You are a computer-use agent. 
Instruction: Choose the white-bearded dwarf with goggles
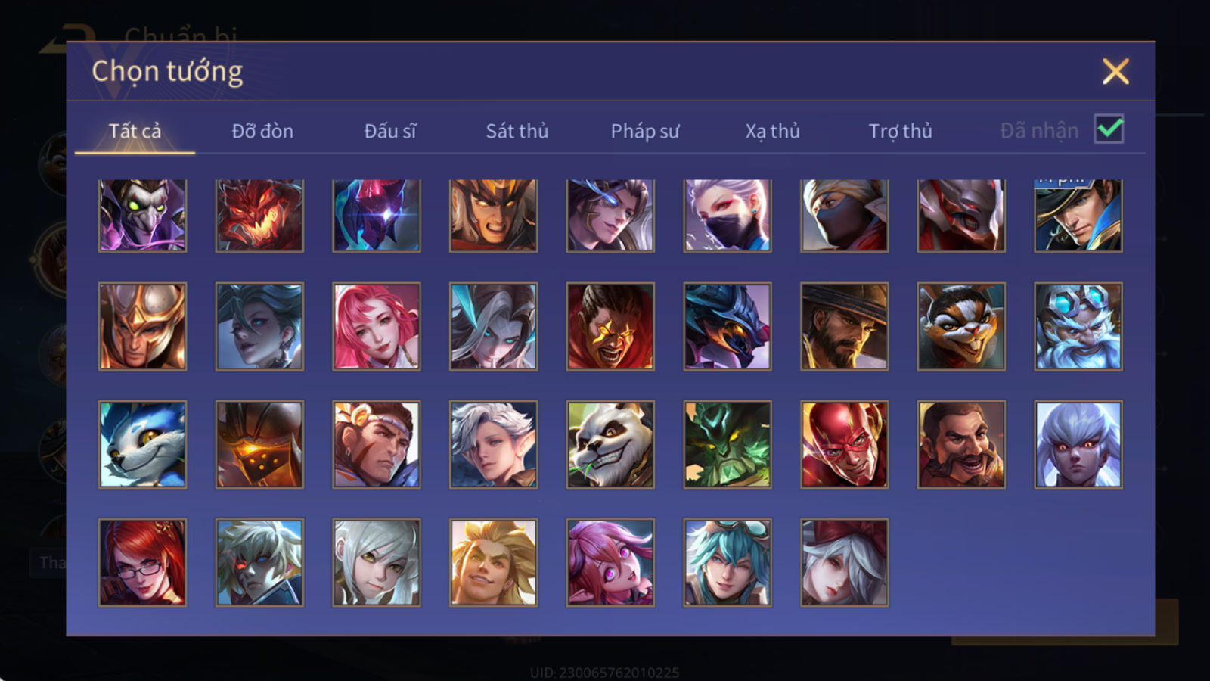point(1078,326)
